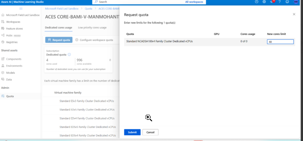Click the Quota column header in panel

pyautogui.click(x=130, y=34)
